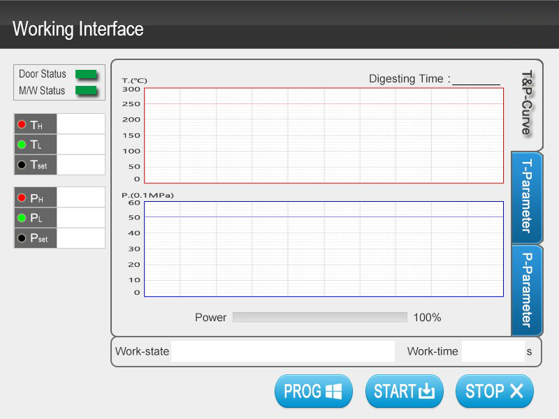Click the Working Interface title

click(78, 29)
